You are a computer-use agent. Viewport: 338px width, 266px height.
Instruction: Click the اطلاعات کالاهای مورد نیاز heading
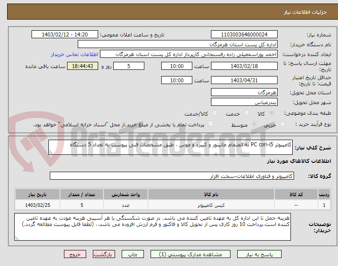tap(299, 161)
